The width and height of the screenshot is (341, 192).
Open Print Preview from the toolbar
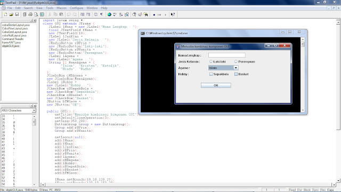coord(36,14)
